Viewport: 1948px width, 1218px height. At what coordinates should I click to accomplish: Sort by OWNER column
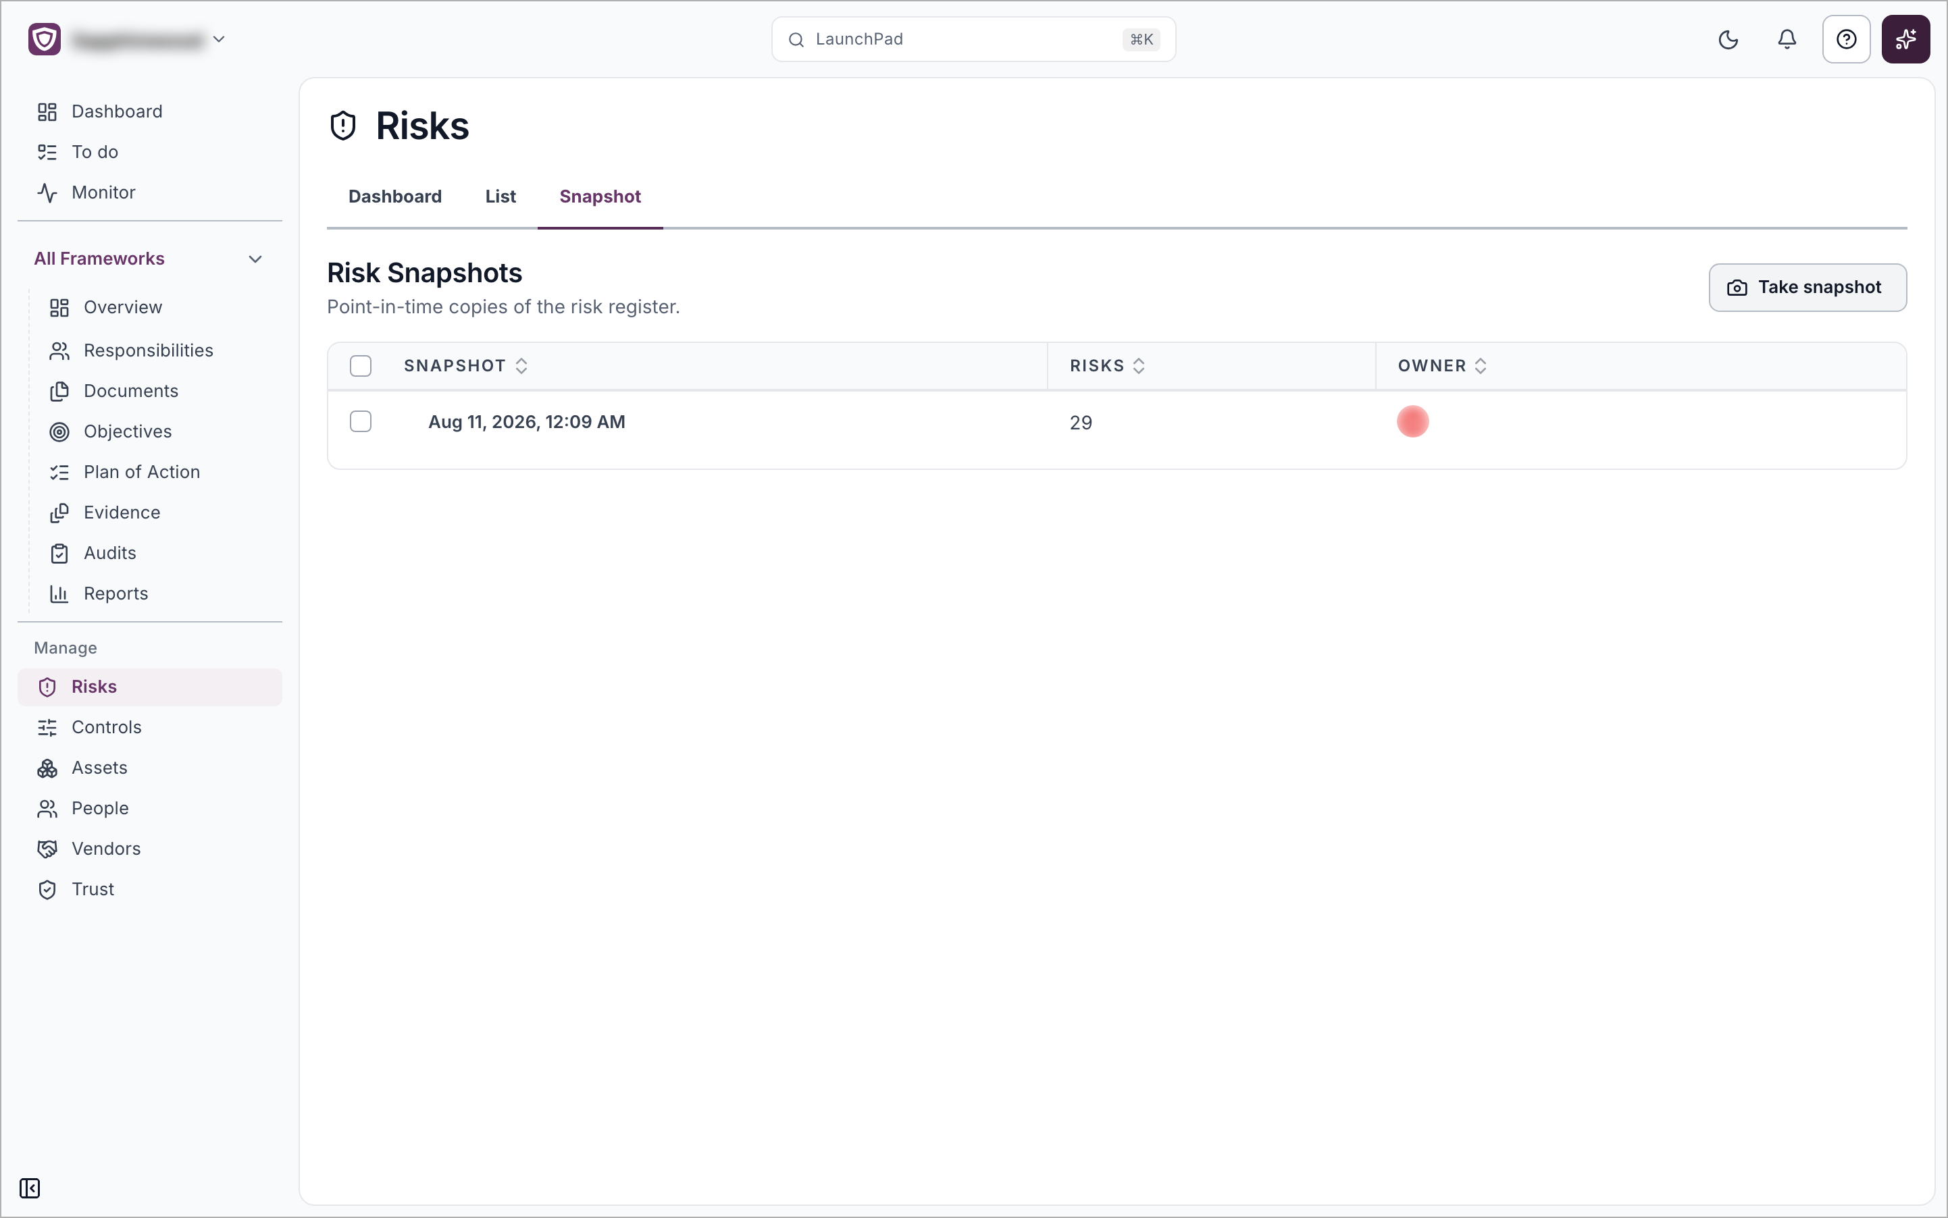point(1442,366)
